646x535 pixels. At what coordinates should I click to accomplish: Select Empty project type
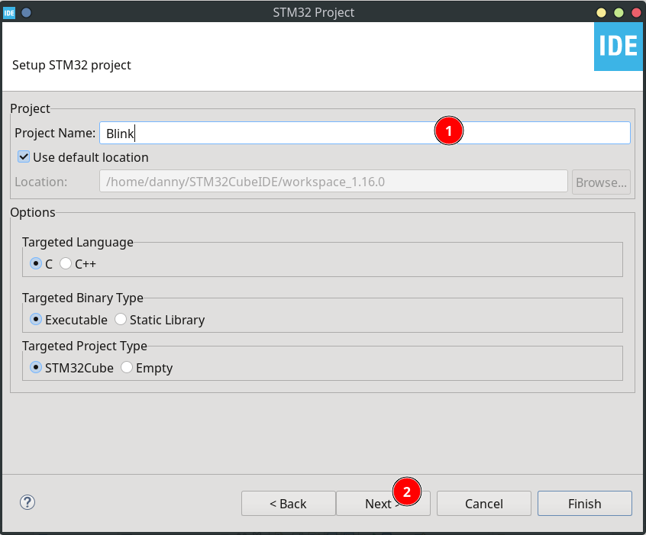pos(127,367)
